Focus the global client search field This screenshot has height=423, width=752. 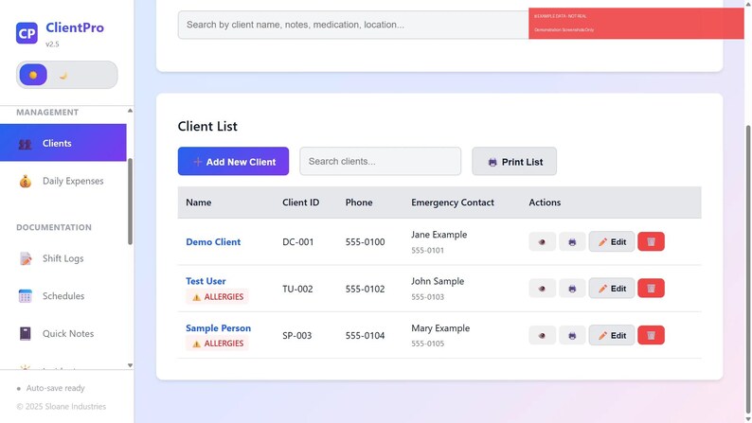click(x=353, y=25)
